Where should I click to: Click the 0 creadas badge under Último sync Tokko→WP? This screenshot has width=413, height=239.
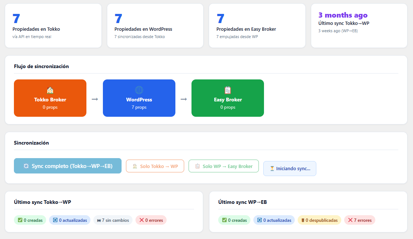[30, 220]
